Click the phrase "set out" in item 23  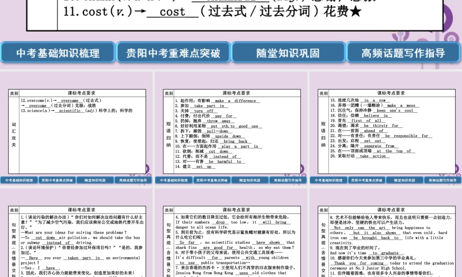tap(372, 141)
